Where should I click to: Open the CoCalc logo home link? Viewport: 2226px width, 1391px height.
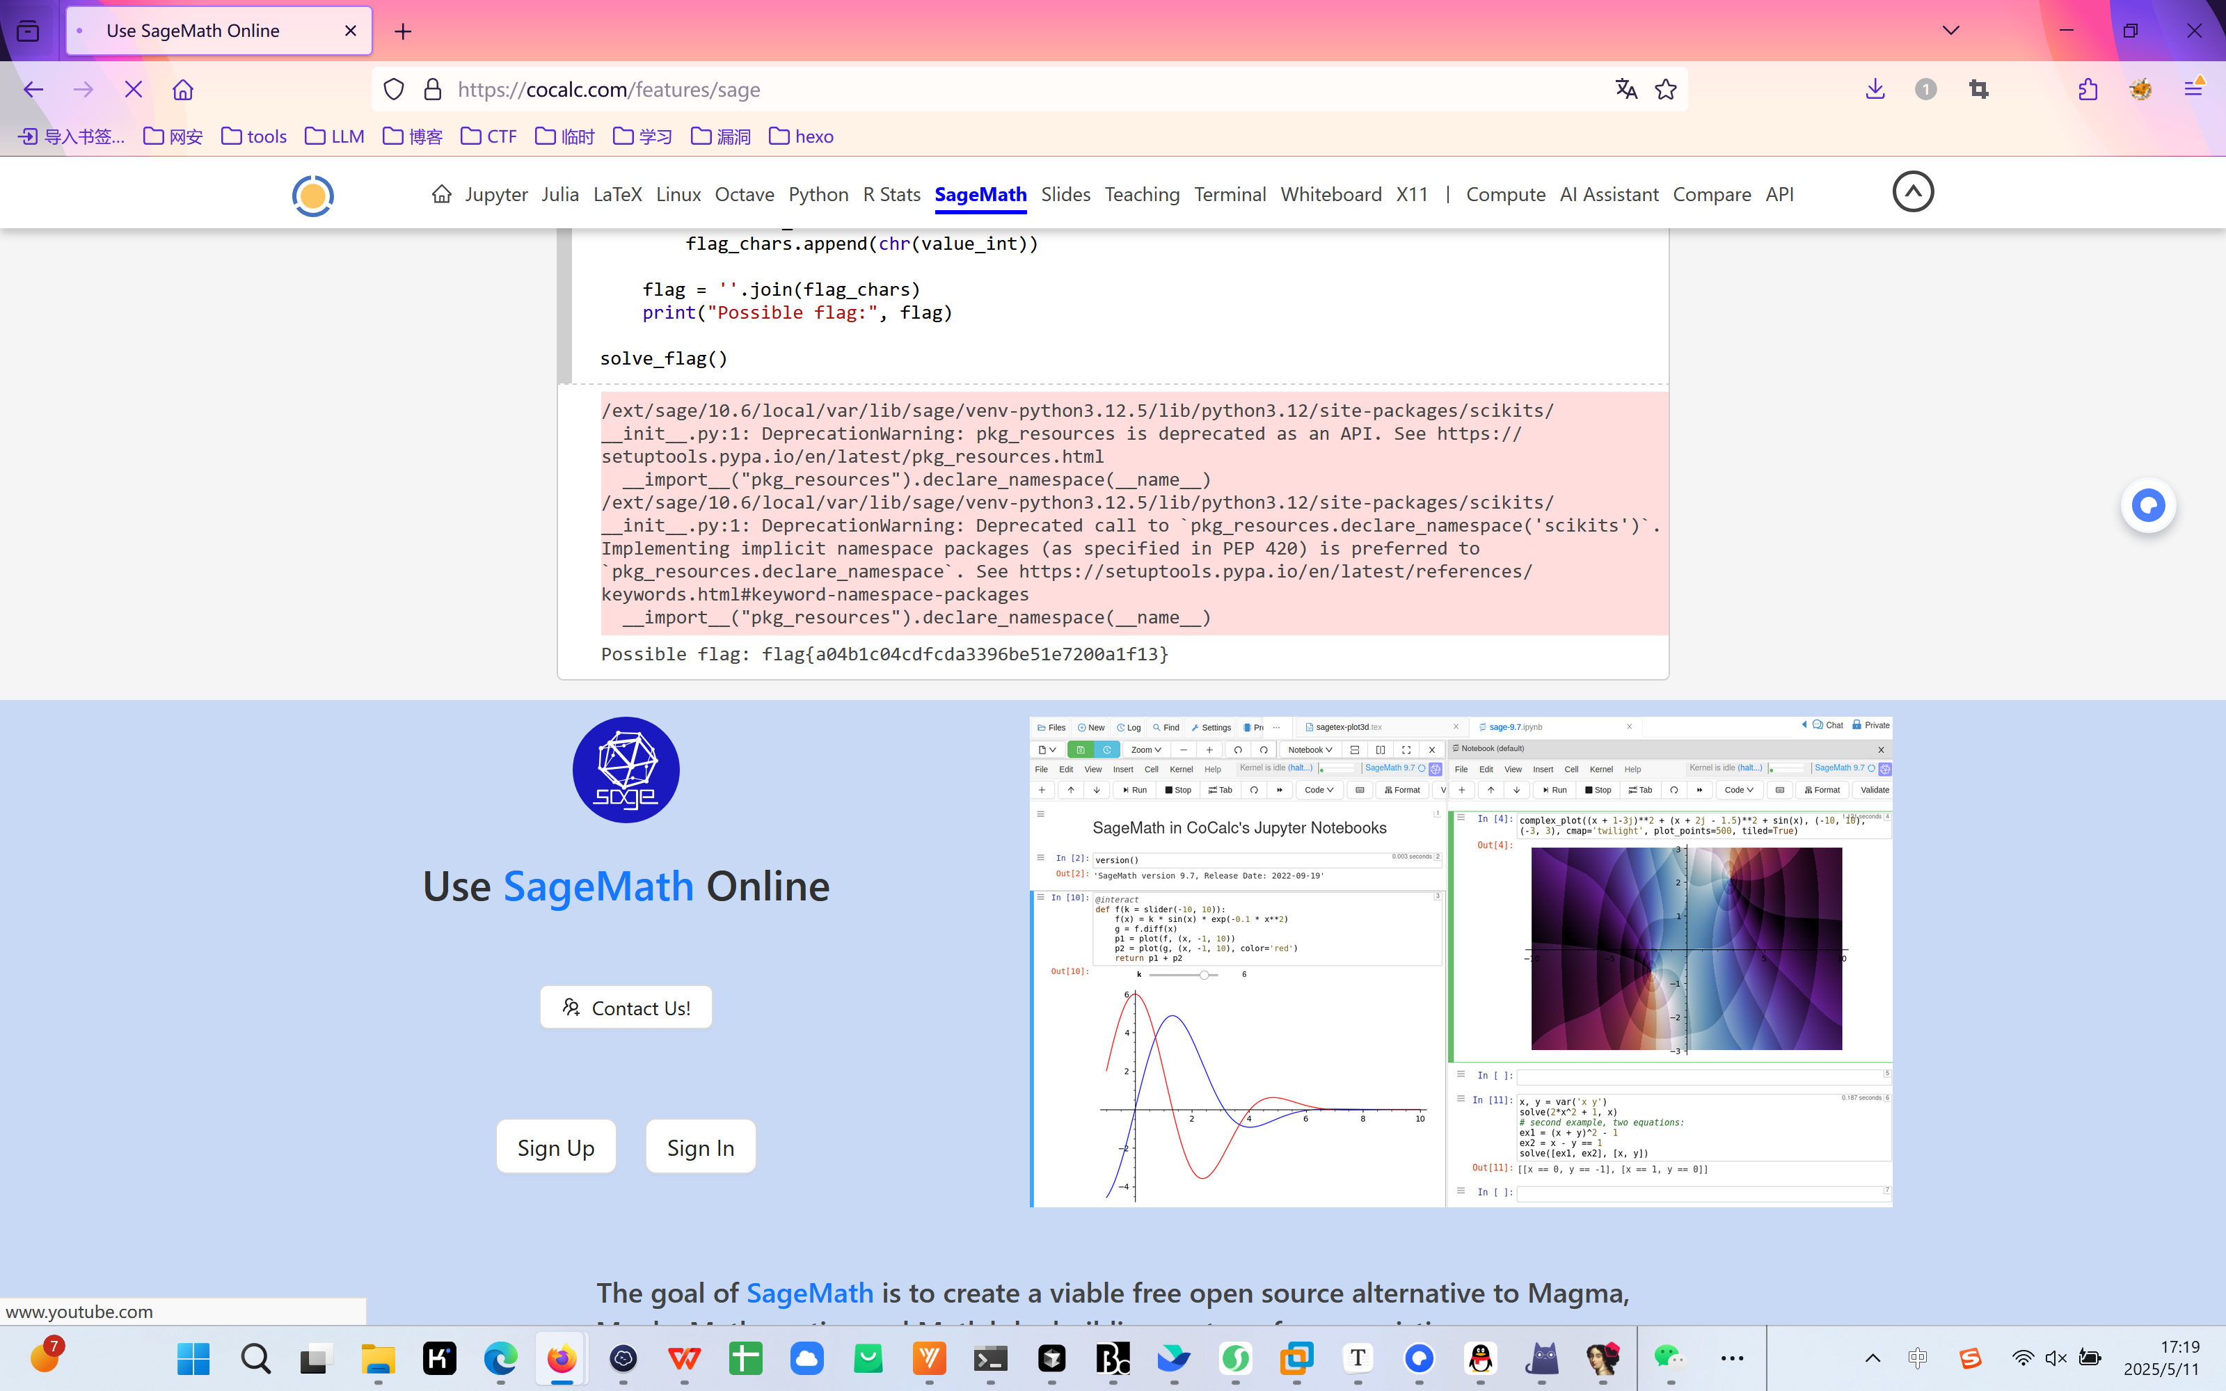click(312, 196)
